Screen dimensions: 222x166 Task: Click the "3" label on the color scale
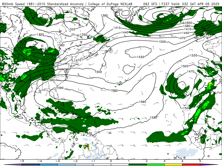(164, 161)
